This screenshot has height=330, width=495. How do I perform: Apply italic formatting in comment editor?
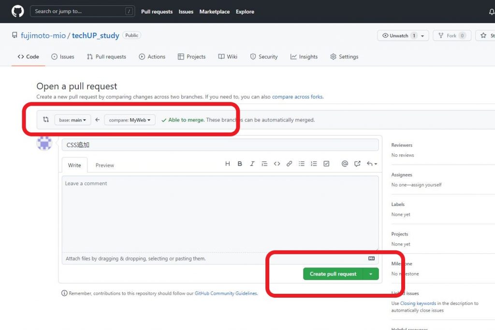252,164
